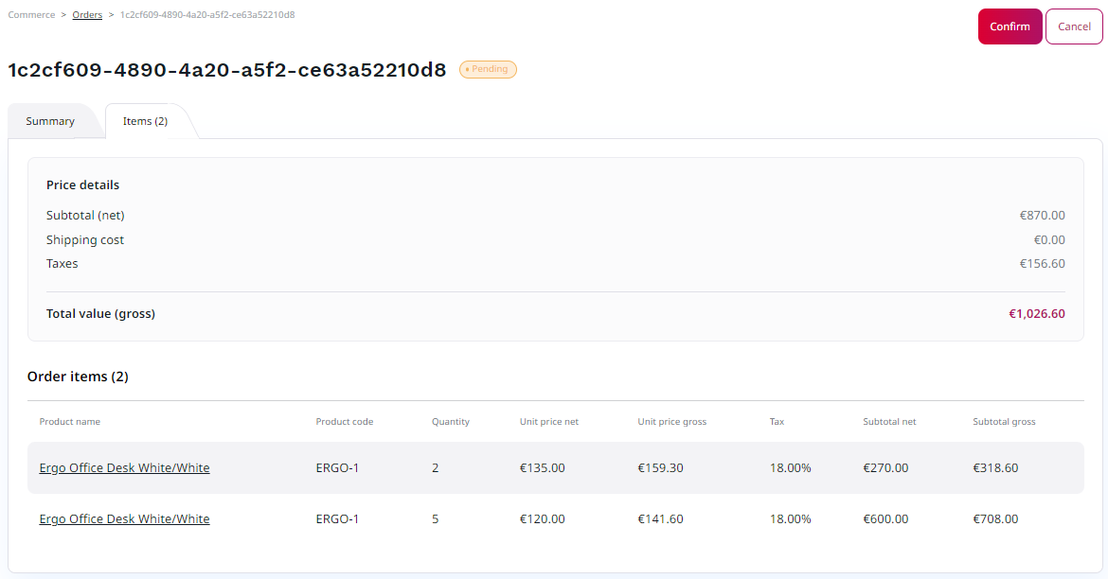Viewport: 1108px width, 579px height.
Task: Click the Product code column header
Action: point(344,422)
